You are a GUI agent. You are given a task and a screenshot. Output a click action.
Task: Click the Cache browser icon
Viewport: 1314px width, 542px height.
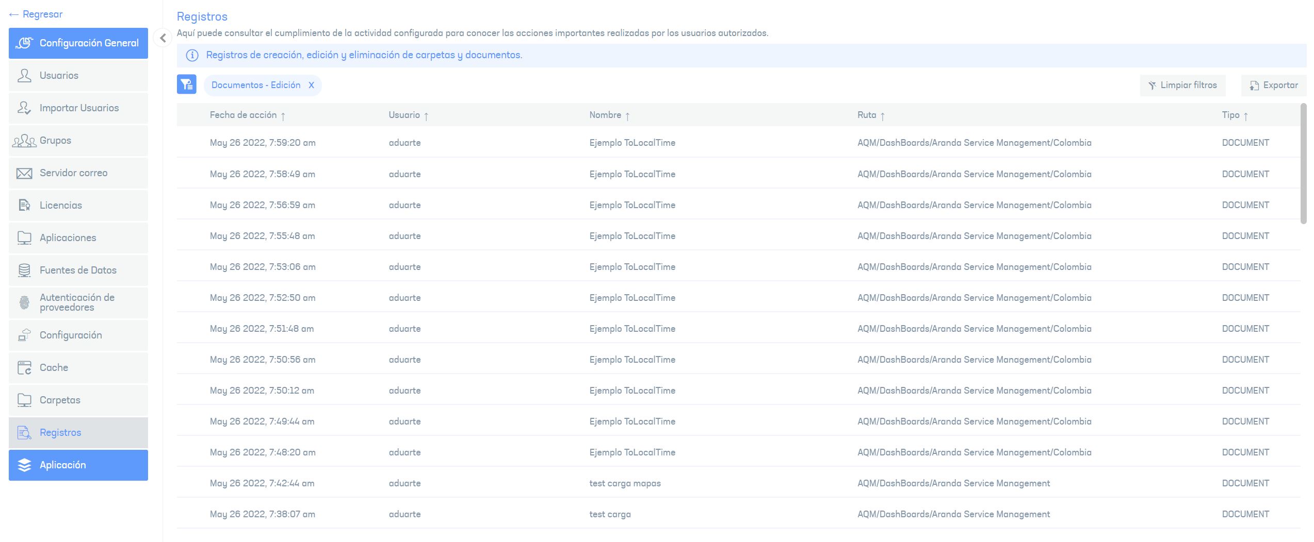(24, 368)
